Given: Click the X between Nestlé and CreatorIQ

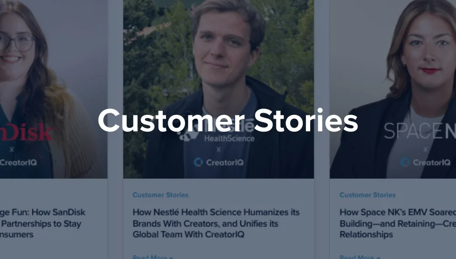Looking at the screenshot, I should (218, 150).
